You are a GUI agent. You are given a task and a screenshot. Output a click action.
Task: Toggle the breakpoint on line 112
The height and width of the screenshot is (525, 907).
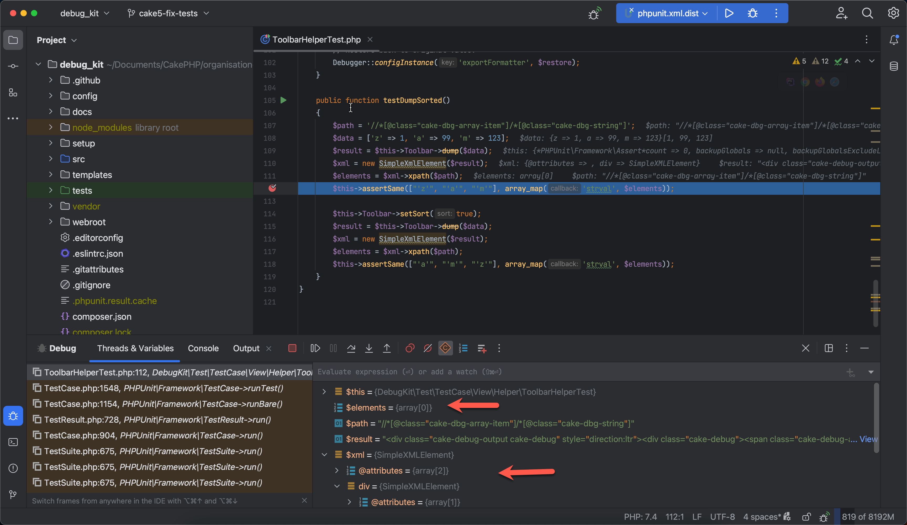272,188
